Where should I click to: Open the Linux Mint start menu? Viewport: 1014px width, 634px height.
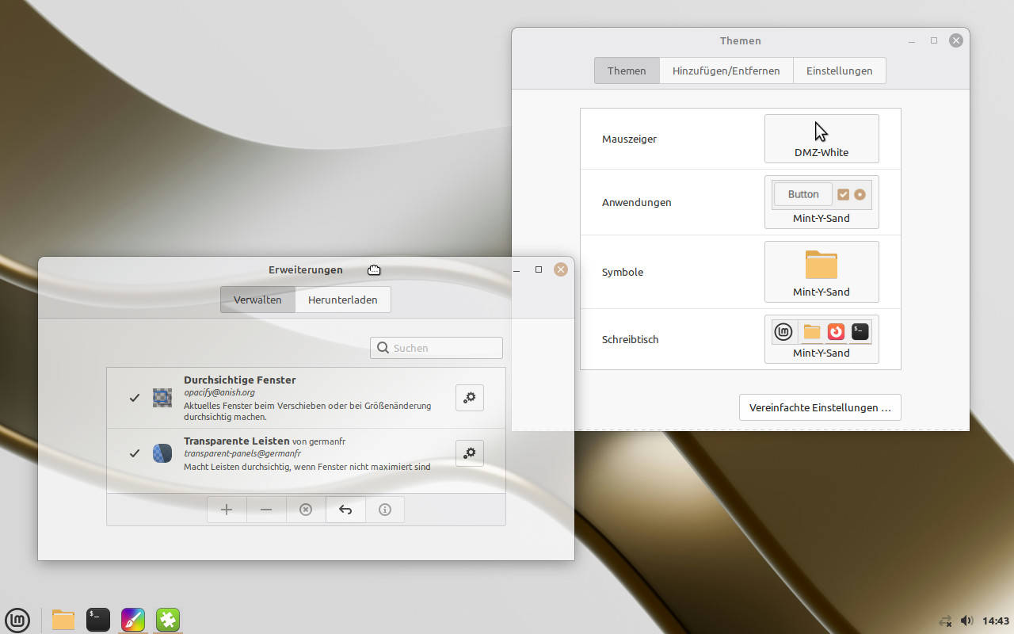click(17, 619)
